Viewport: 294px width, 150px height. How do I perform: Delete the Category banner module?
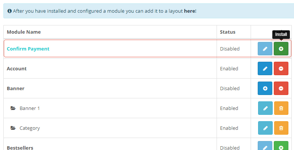(281, 128)
